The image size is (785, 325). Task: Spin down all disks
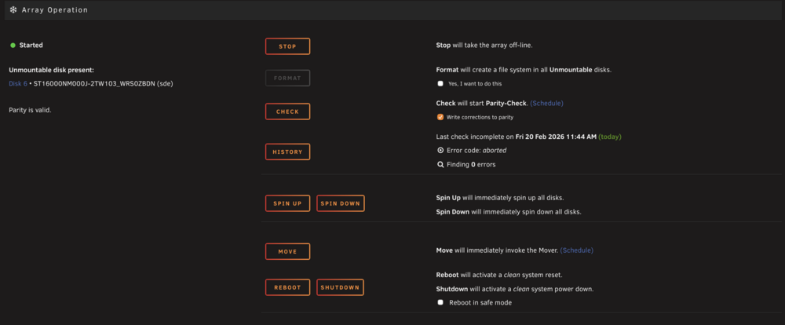click(x=341, y=203)
